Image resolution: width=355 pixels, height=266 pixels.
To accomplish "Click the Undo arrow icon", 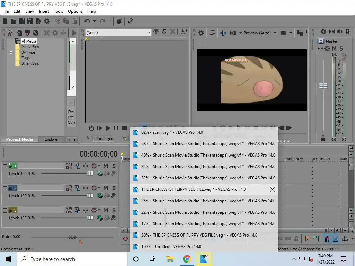I will [x=87, y=21].
